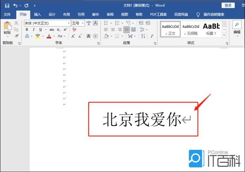Click the highlighted Justify alignment icon

(x=127, y=30)
